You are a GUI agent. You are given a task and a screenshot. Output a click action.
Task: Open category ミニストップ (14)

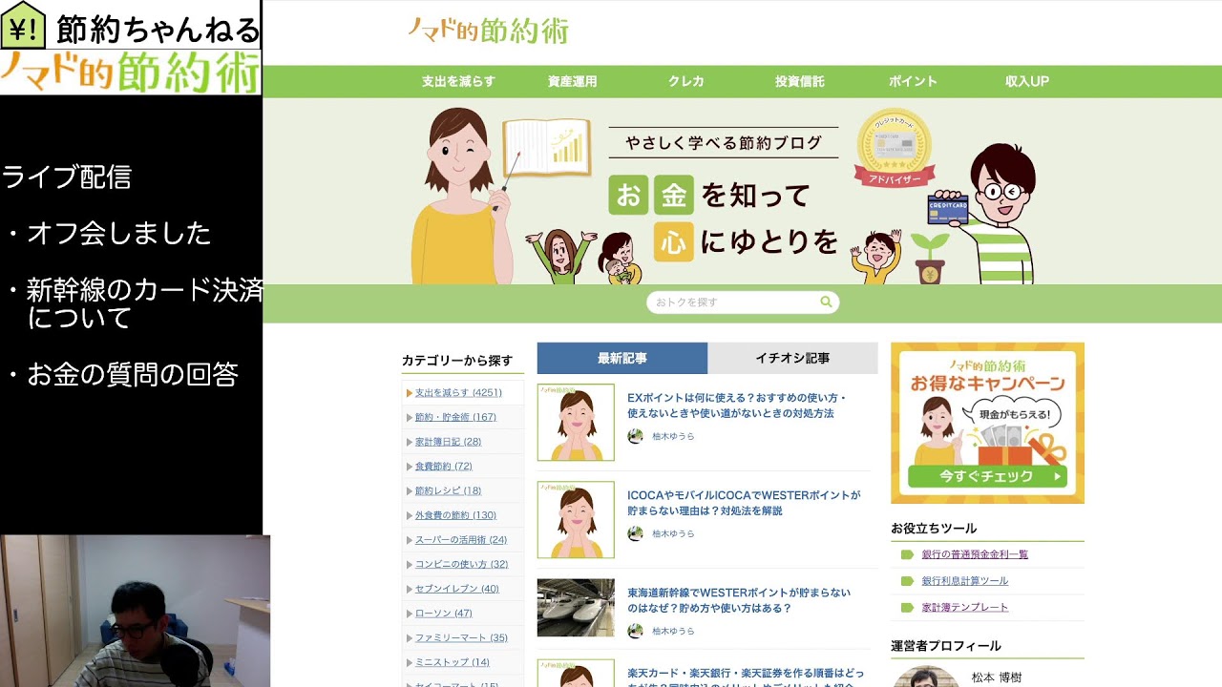452,662
